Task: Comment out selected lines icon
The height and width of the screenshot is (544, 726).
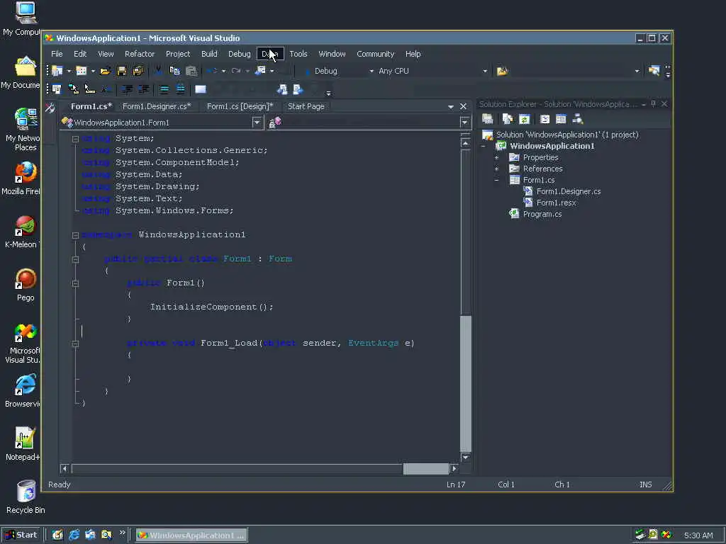Action: [x=164, y=89]
